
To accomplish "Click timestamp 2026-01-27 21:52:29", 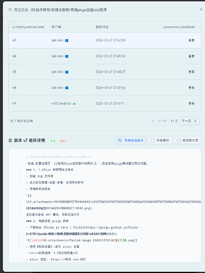I will 111,40.
